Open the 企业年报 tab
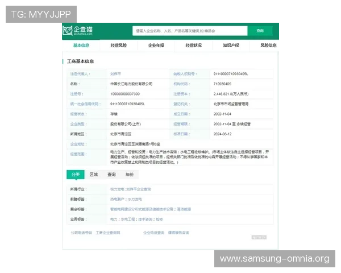The height and width of the screenshot is (273, 341). 156,45
